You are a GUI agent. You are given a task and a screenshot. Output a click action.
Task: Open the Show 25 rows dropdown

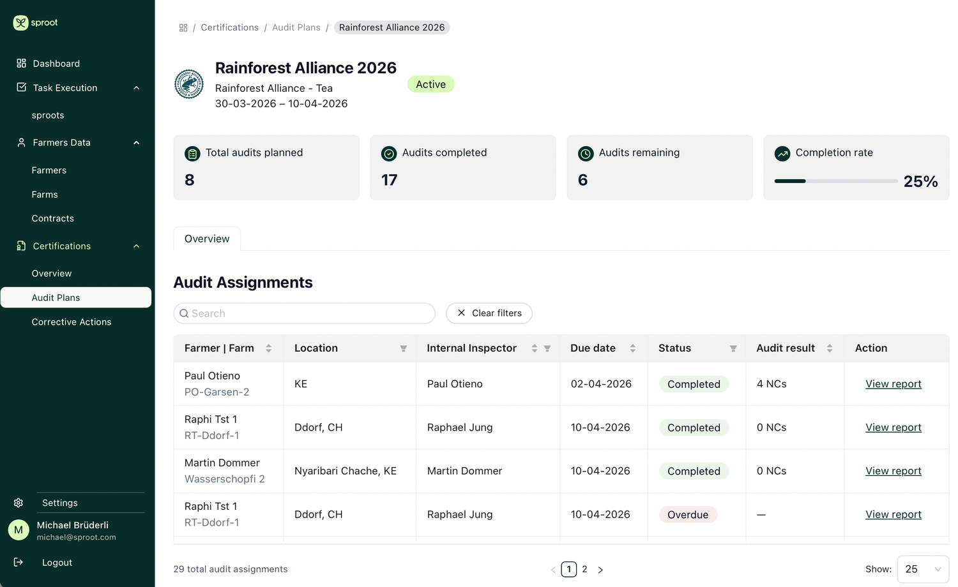pyautogui.click(x=923, y=569)
